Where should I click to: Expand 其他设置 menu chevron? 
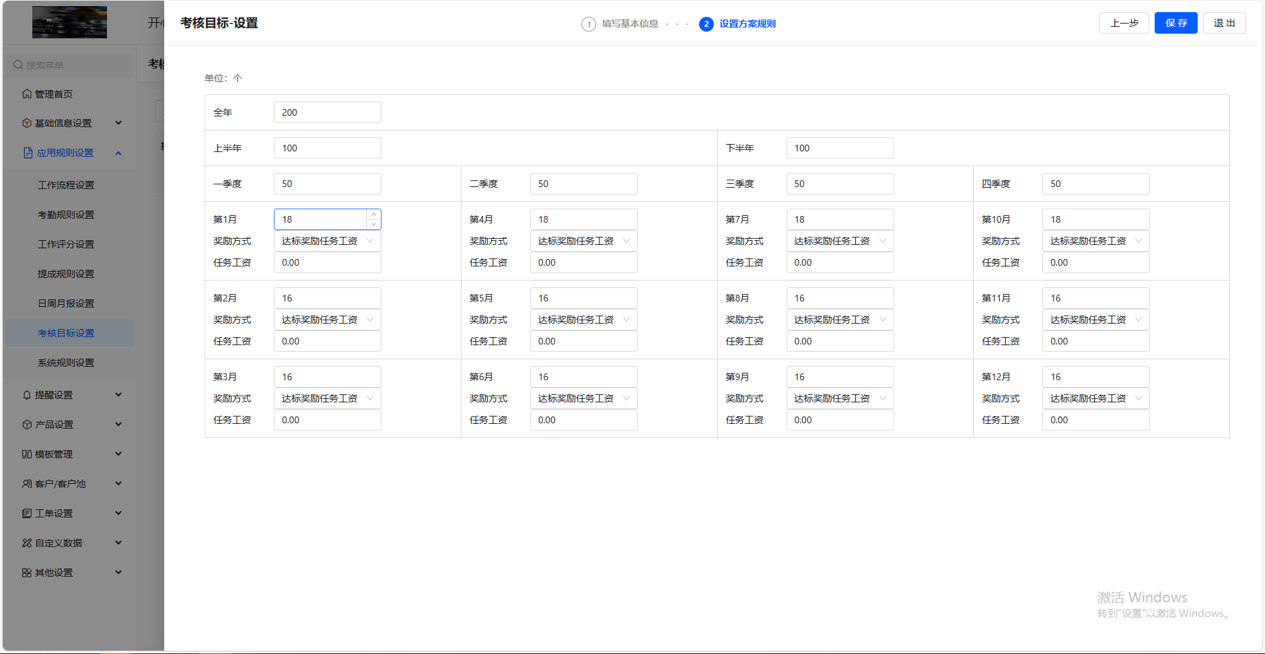pyautogui.click(x=118, y=573)
